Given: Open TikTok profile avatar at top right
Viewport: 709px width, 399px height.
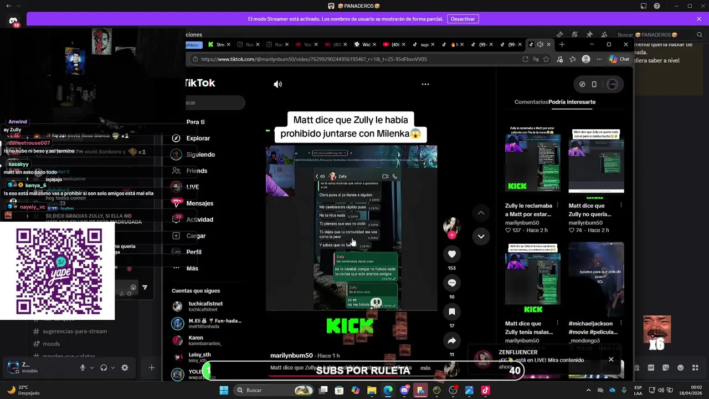Looking at the screenshot, I should click(x=612, y=84).
